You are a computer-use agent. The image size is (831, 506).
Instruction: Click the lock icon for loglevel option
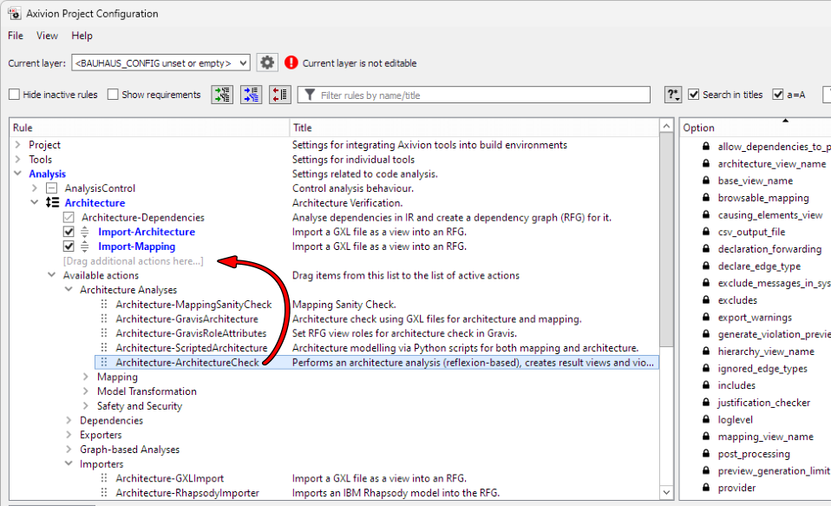point(706,419)
